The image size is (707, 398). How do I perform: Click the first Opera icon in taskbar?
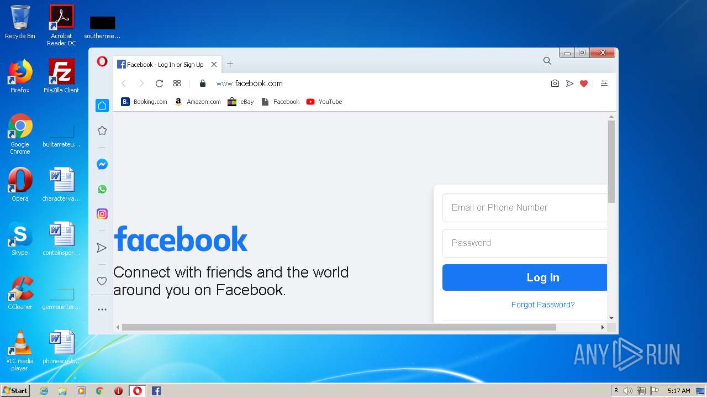118,391
